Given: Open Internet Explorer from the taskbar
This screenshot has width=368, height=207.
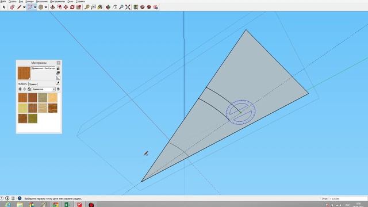Looking at the screenshot, I should tap(7, 205).
